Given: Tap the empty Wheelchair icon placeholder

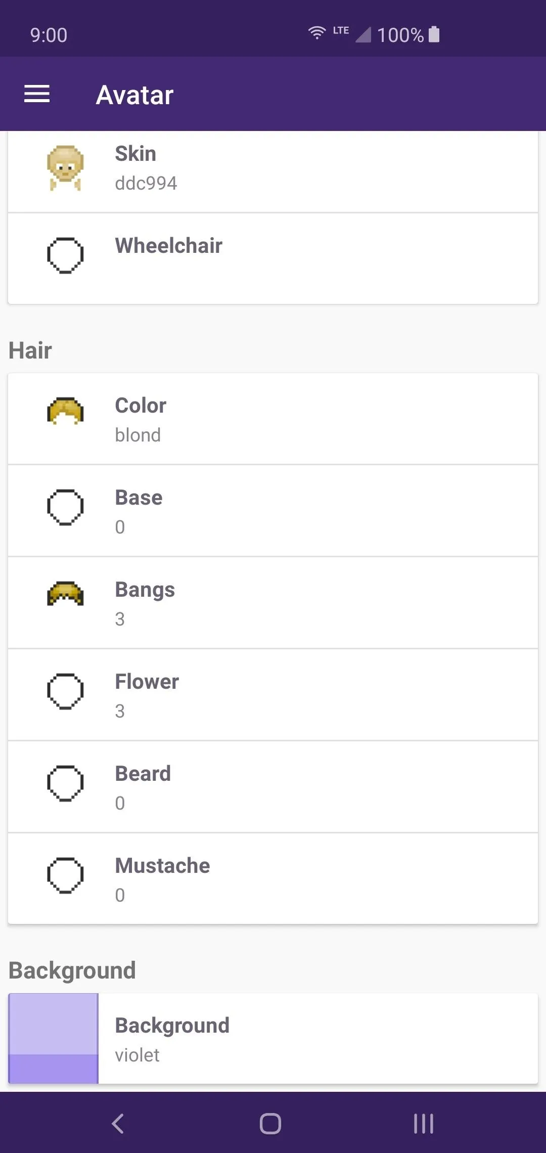Looking at the screenshot, I should 65,255.
